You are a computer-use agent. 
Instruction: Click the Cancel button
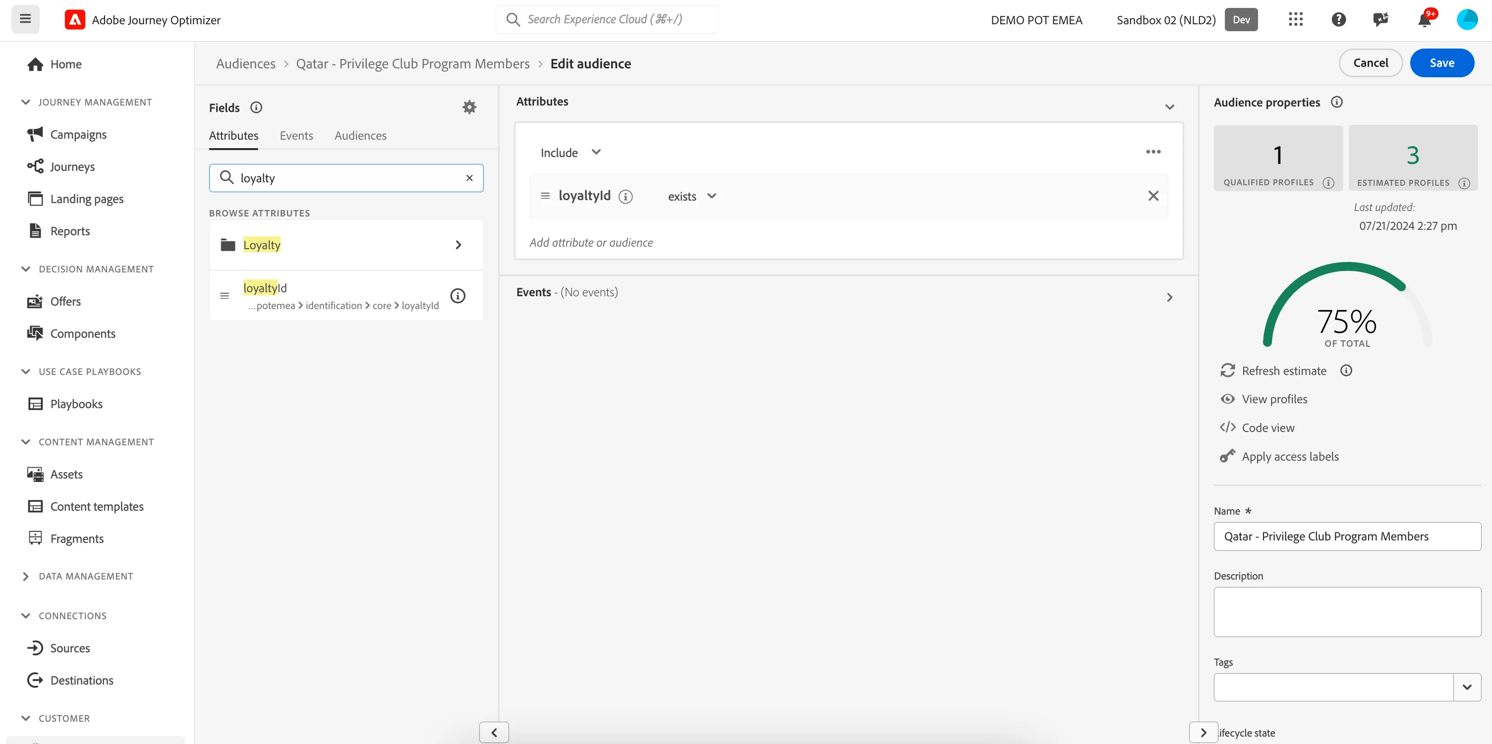click(1371, 62)
